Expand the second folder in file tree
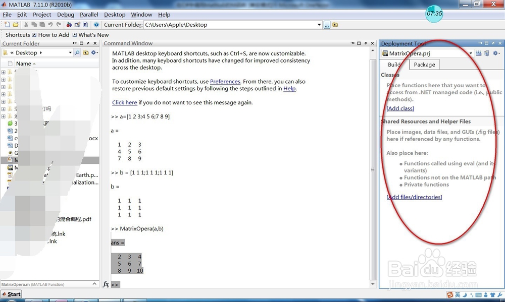The width and height of the screenshot is (505, 302). tap(3, 80)
